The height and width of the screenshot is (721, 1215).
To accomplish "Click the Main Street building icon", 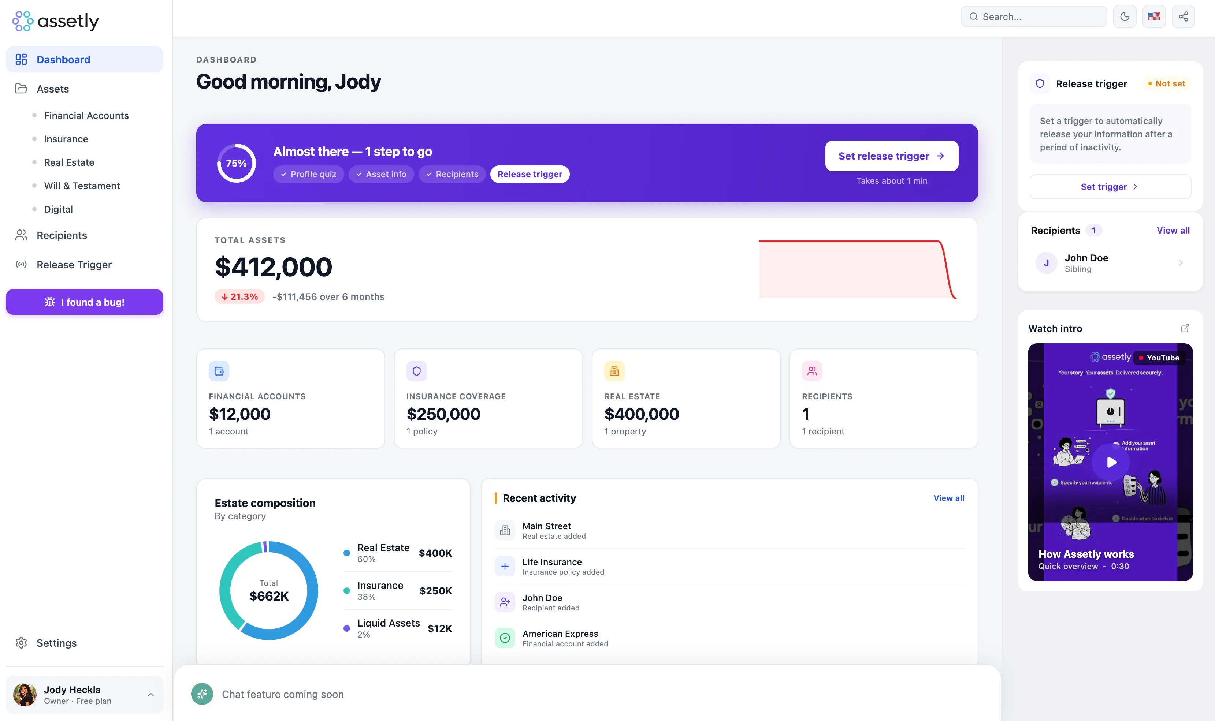I will click(505, 530).
